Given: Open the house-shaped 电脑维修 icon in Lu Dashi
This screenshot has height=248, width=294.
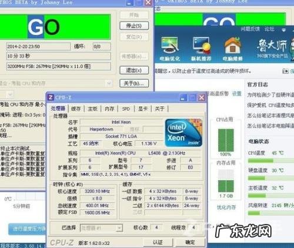Looking at the screenshot, I should tap(233, 49).
